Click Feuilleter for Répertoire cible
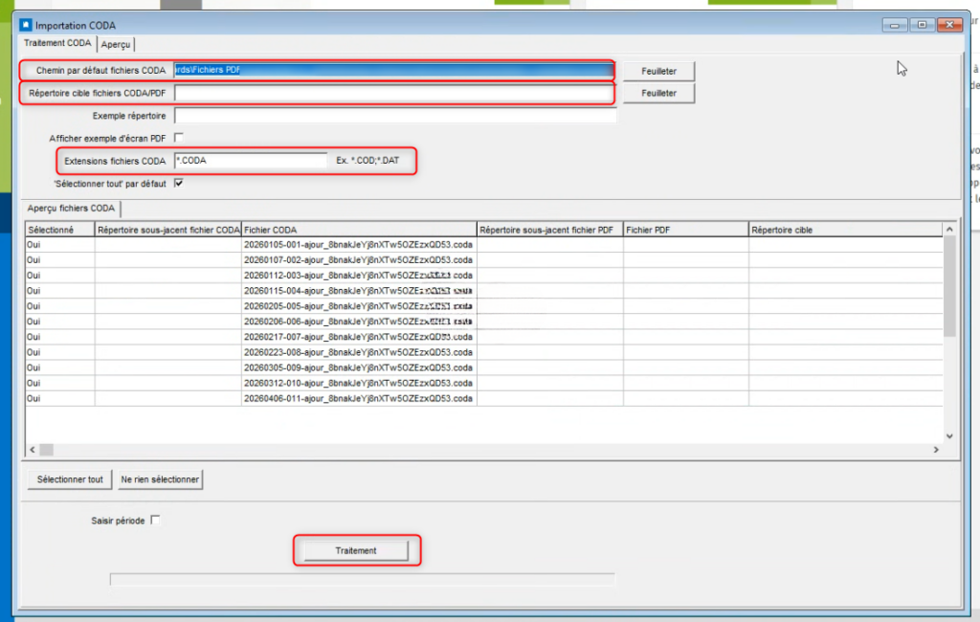Screen dimensions: 980x622 [x=658, y=93]
